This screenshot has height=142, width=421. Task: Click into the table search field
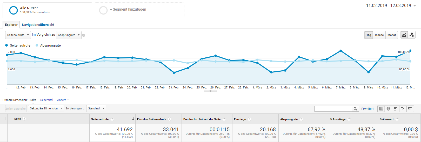pyautogui.click(x=333, y=109)
